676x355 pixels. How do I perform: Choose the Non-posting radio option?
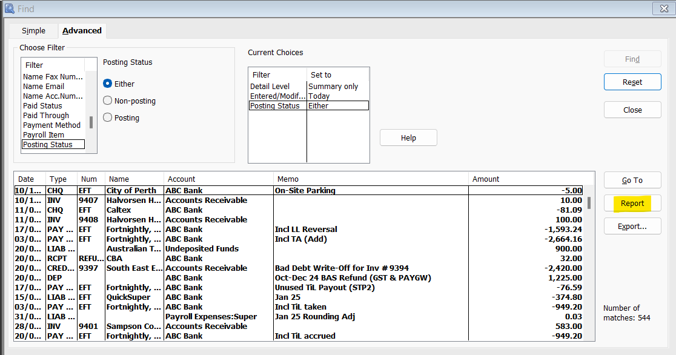coord(130,101)
